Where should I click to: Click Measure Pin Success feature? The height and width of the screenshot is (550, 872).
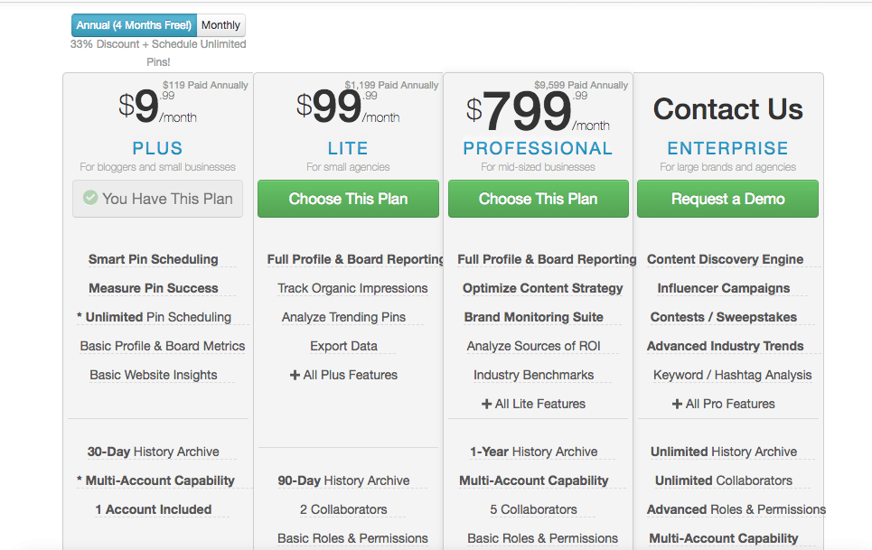pos(154,288)
